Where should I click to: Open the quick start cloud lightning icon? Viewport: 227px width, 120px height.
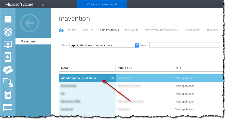click(x=61, y=30)
